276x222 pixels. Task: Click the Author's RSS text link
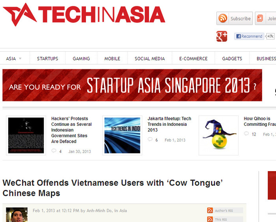tap(224, 211)
